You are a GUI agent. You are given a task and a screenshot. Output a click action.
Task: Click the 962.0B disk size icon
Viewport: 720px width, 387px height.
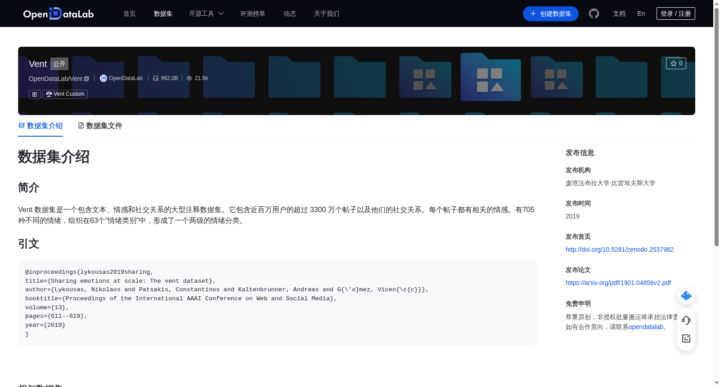156,78
